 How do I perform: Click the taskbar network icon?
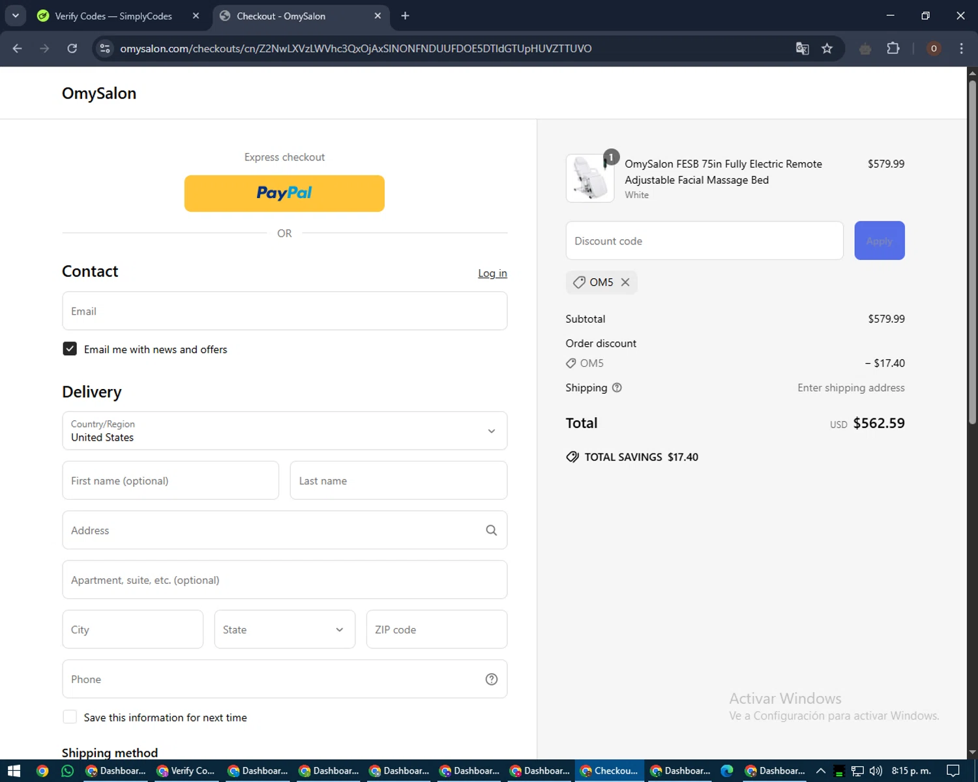(857, 771)
